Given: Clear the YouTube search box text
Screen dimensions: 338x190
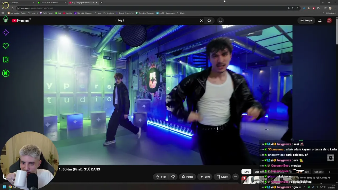Looking at the screenshot, I should (x=201, y=21).
